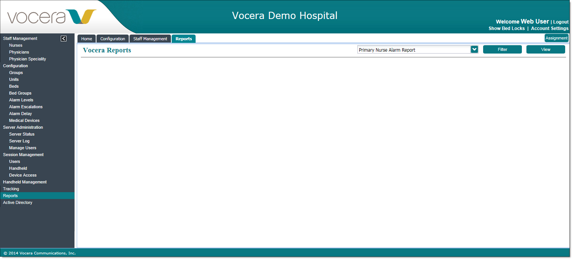Open the Server Log item
Viewport: 572px width, 259px height.
[19, 141]
